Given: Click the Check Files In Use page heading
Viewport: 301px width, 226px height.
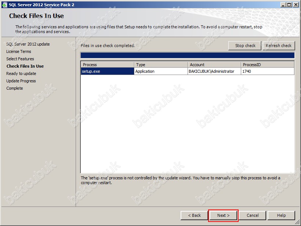Looking at the screenshot, I should [36, 16].
